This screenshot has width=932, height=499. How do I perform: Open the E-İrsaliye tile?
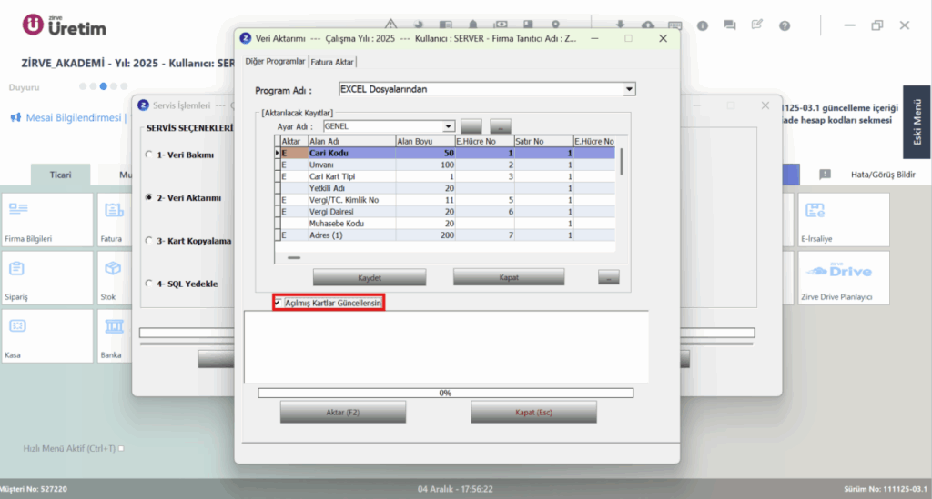click(844, 220)
